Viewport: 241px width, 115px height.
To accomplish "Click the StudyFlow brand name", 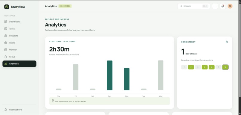I will (18, 7).
